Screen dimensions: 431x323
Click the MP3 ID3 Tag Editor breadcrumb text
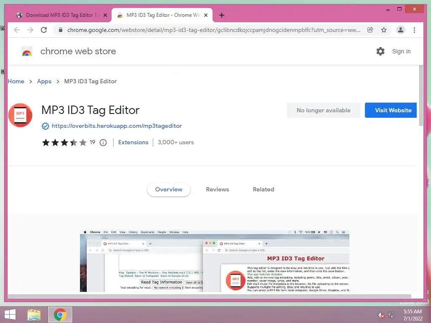(x=90, y=81)
